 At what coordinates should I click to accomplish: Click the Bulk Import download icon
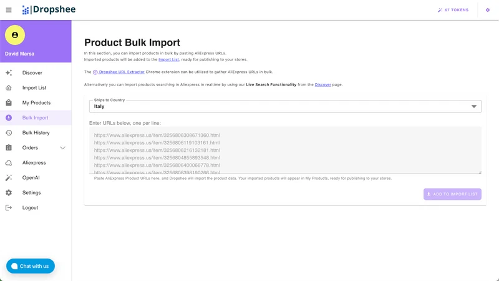click(x=9, y=117)
